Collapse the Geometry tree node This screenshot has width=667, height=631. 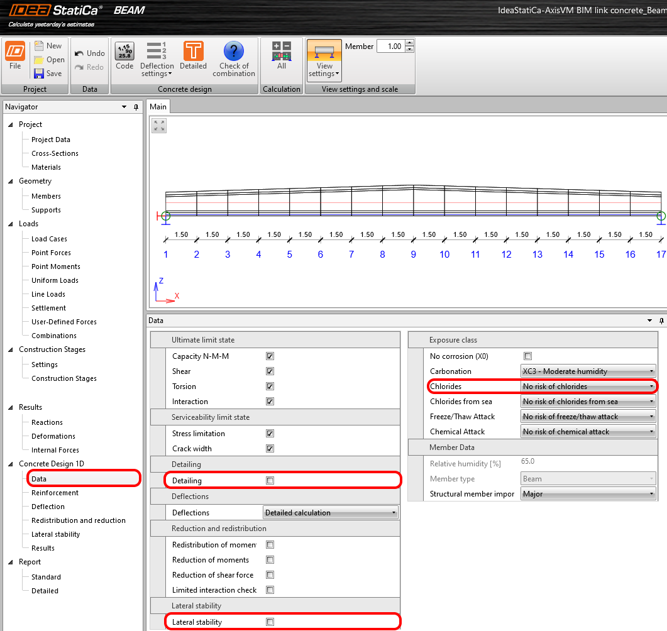tap(10, 181)
